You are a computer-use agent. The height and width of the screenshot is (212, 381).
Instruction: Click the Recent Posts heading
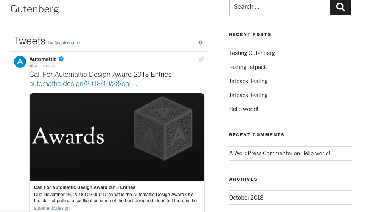tap(250, 34)
